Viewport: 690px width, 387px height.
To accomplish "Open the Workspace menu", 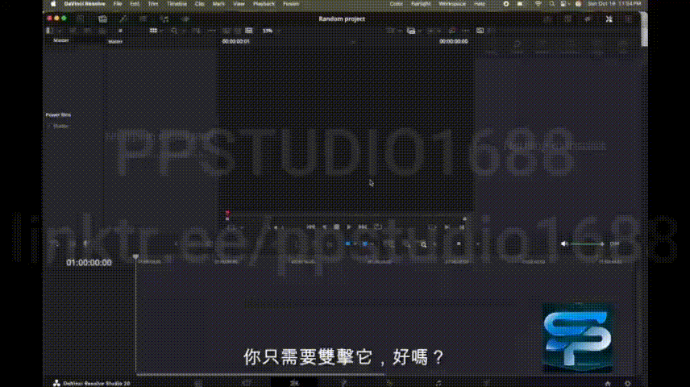I will pos(452,3).
